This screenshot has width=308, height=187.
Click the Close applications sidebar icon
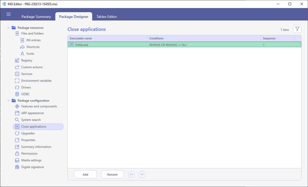17,127
